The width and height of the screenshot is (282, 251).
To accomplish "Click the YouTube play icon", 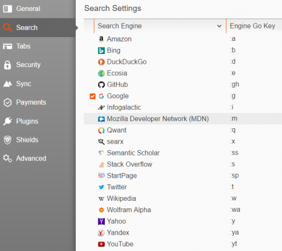I will pyautogui.click(x=101, y=244).
